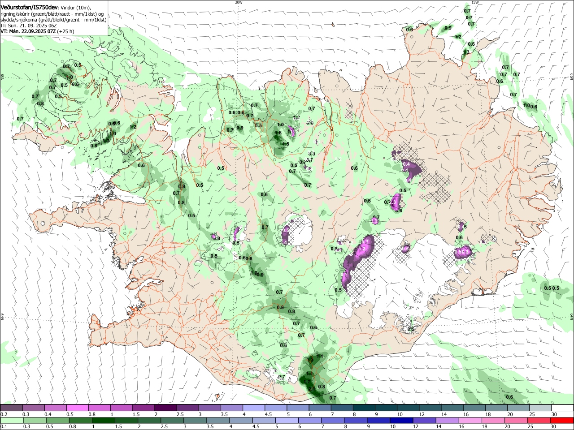Click the rain legend swatch starting at 2.5
The height and width of the screenshot is (430, 574).
coord(172,420)
